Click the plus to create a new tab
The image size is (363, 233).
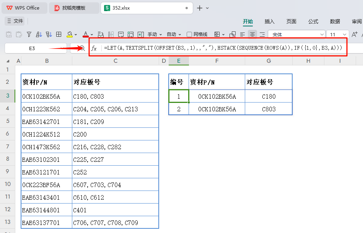(200, 8)
